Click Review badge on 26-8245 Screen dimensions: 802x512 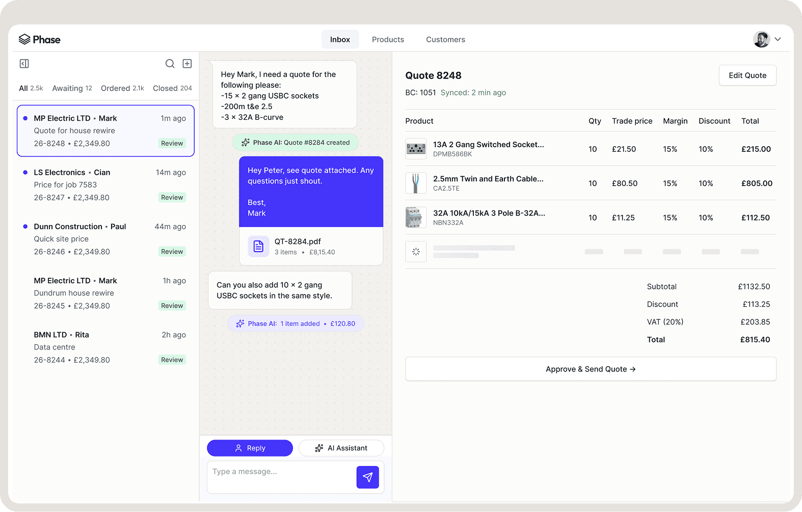pyautogui.click(x=172, y=306)
